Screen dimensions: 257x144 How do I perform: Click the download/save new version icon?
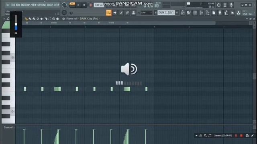point(239,12)
